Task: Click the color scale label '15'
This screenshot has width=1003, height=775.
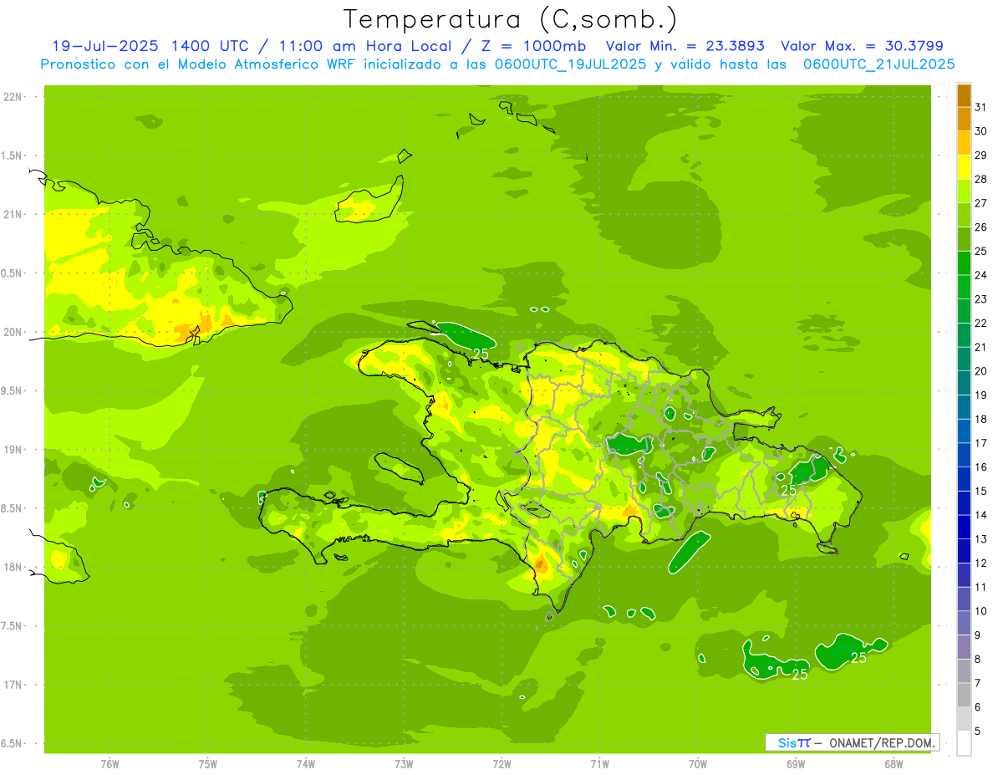Action: coord(981,491)
